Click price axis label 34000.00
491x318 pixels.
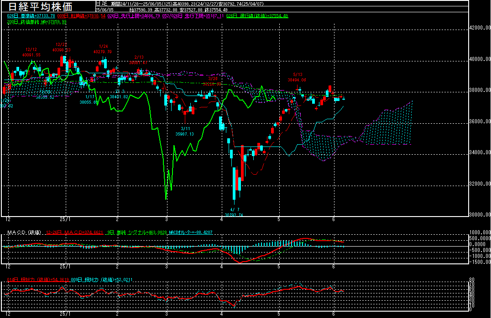point(480,152)
